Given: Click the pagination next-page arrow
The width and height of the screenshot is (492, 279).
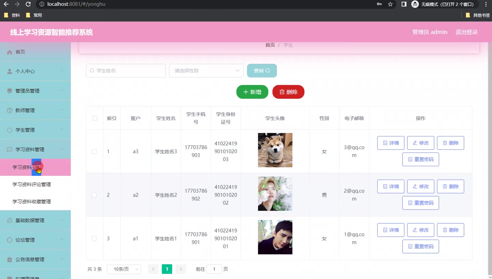Looking at the screenshot, I should click(181, 269).
